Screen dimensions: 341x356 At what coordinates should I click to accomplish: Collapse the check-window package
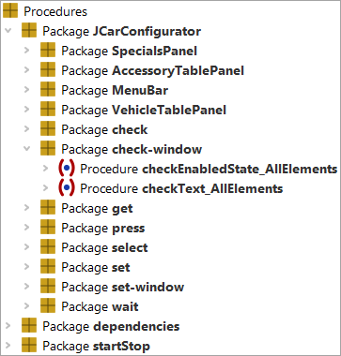click(x=27, y=149)
